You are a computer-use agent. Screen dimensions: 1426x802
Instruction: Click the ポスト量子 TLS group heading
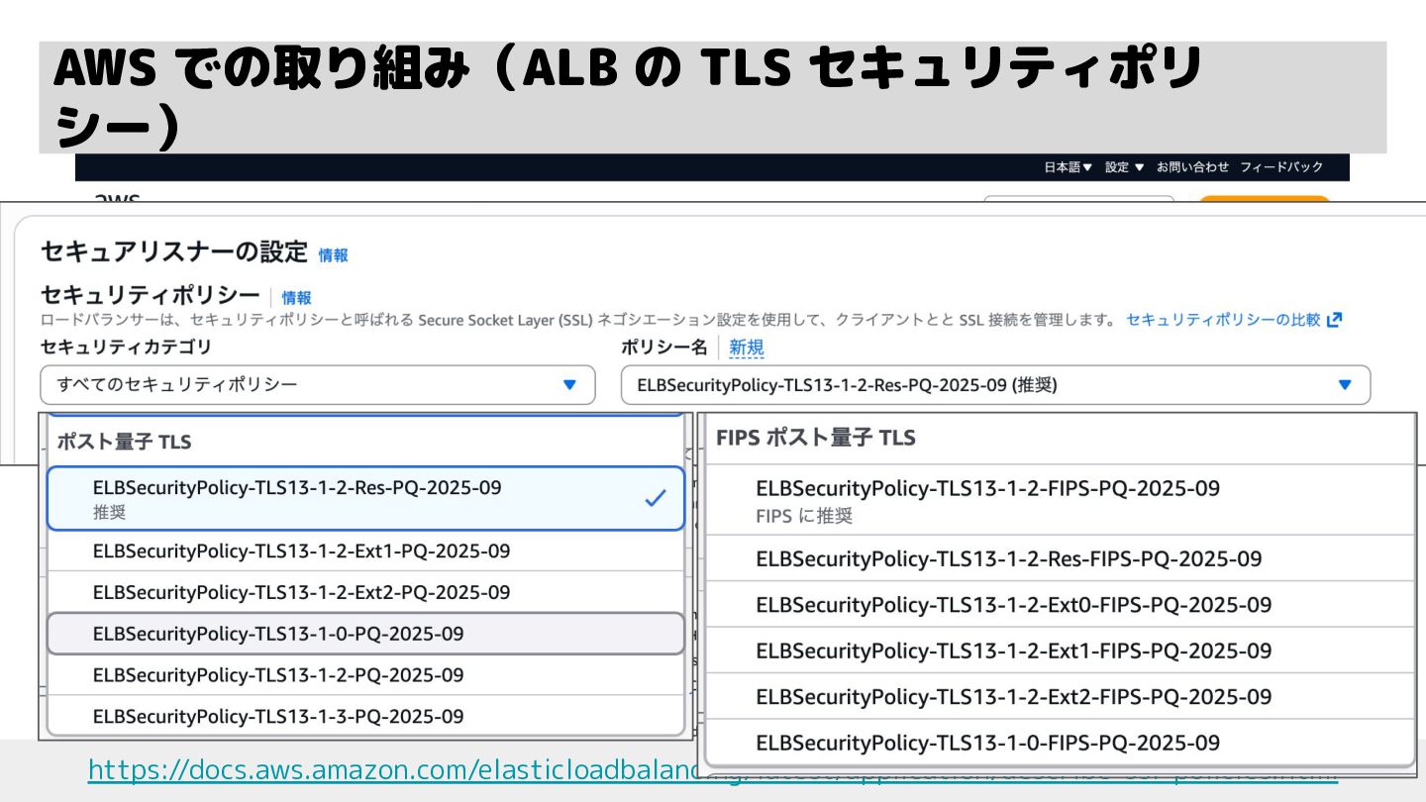(x=124, y=442)
